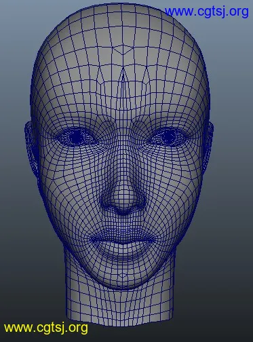
Task: Pick the mouth corner on the viewer's left
Action: [x=92, y=240]
